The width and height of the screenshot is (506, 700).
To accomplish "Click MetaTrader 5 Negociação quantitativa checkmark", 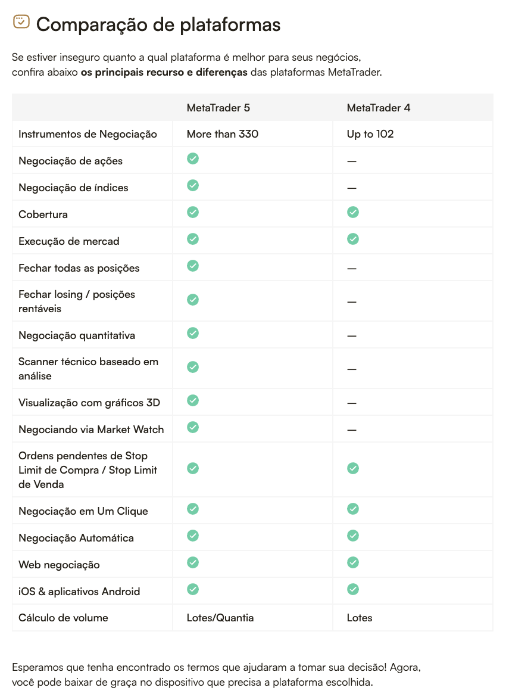I will (x=193, y=333).
